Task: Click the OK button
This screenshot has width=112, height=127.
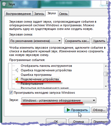Action: (x=56, y=121)
